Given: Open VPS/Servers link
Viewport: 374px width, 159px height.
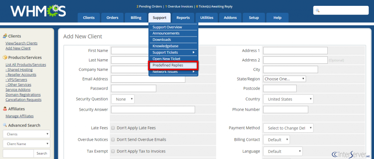Looking at the screenshot, I should click(16, 80).
